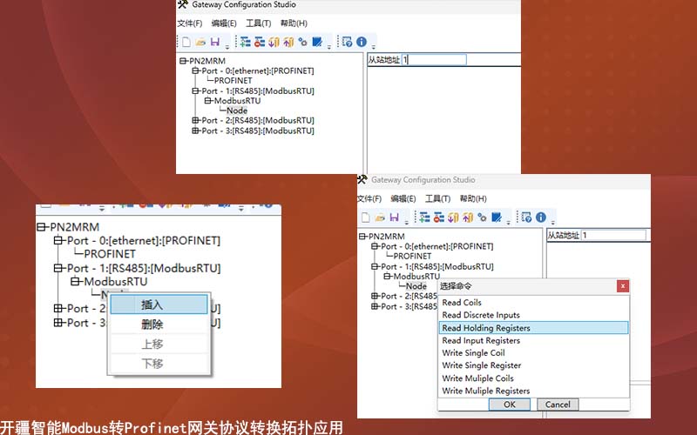Image resolution: width=697 pixels, height=435 pixels.
Task: Choose 删除 from the context menu
Action: [159, 325]
